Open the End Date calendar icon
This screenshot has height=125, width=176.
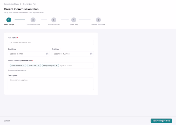click(x=91, y=54)
